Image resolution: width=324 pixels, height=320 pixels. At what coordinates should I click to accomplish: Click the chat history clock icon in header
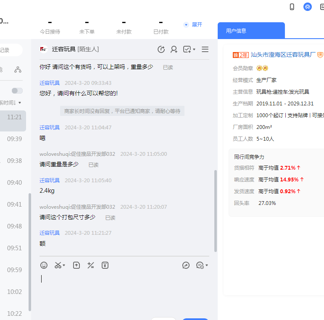coord(161,50)
